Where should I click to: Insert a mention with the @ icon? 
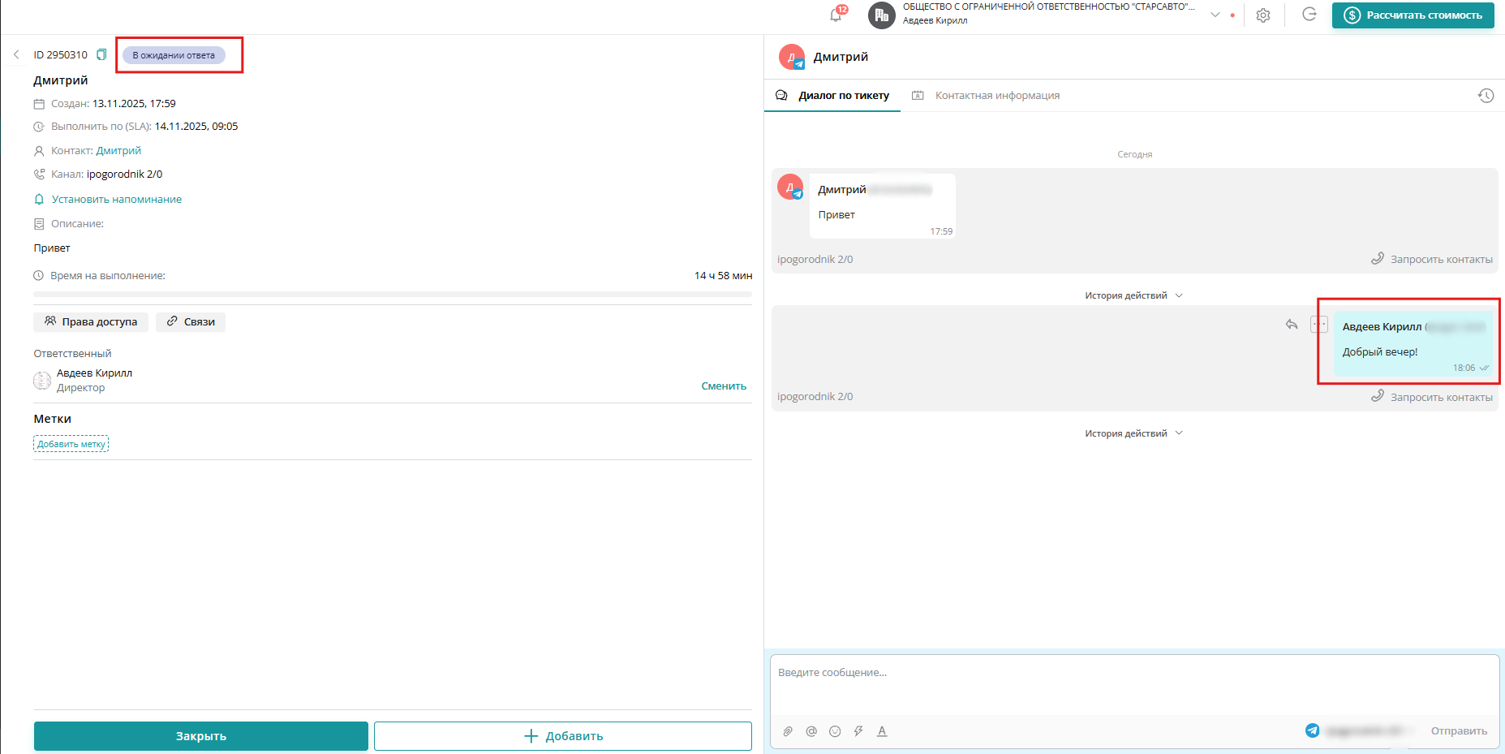(811, 731)
